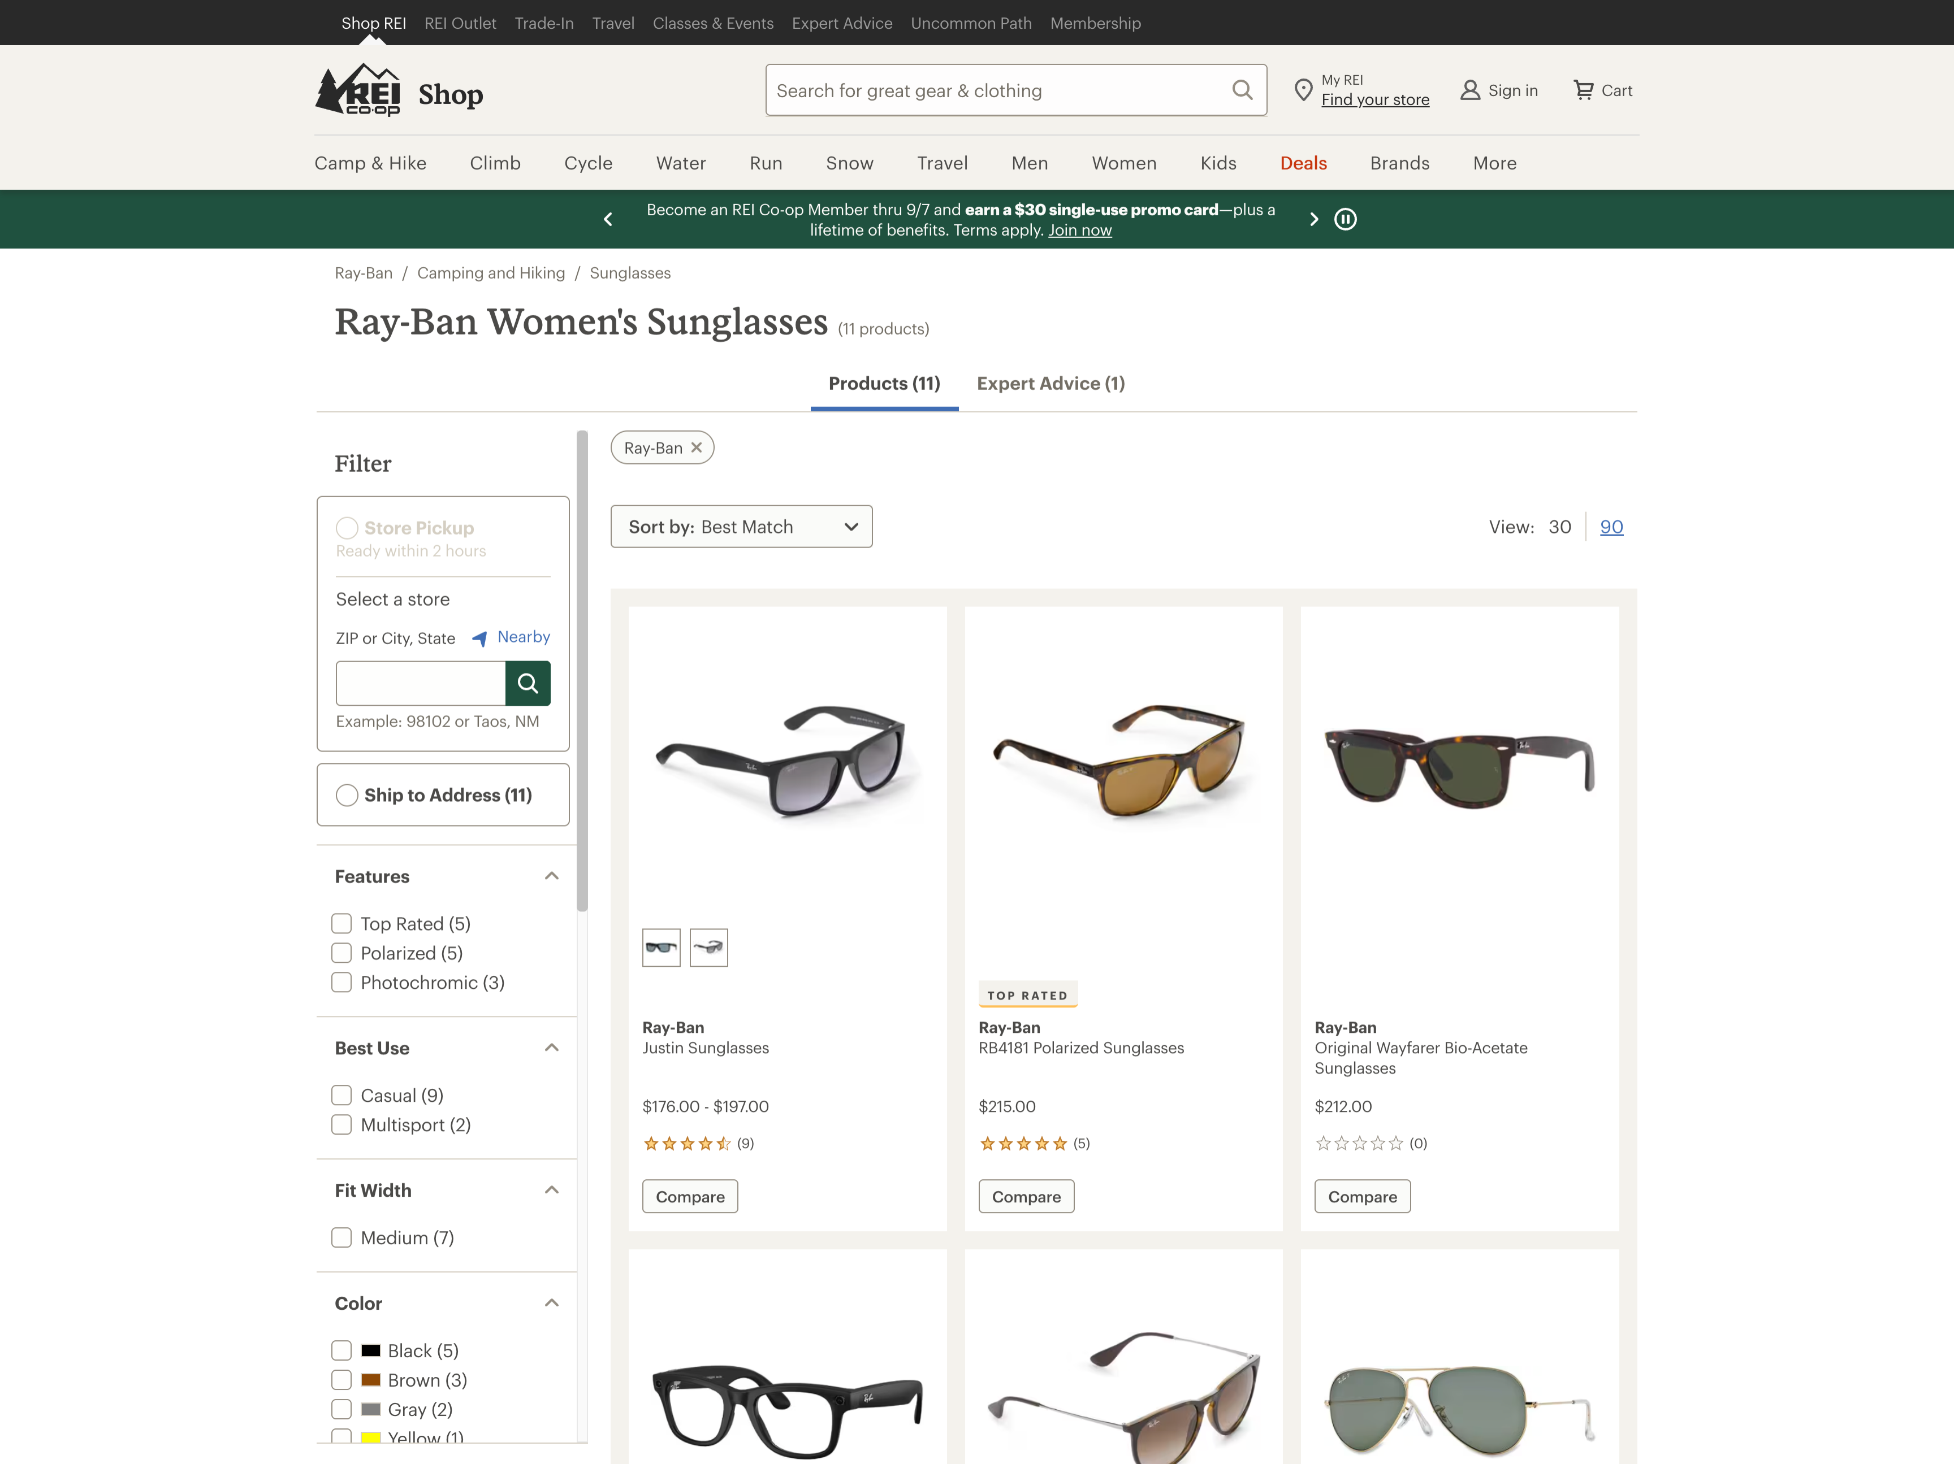The image size is (1954, 1464).
Task: Click the Join now link
Action: click(x=1079, y=231)
